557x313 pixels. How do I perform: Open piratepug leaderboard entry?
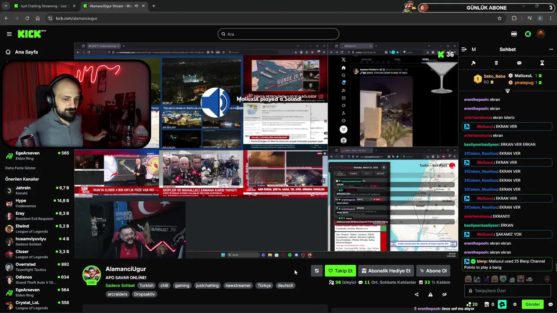(x=525, y=82)
